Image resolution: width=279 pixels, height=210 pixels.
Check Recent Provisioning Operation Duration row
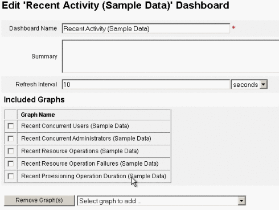pyautogui.click(x=11, y=176)
